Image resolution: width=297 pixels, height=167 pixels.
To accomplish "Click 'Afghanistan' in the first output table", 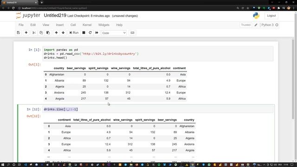I will [57, 74].
